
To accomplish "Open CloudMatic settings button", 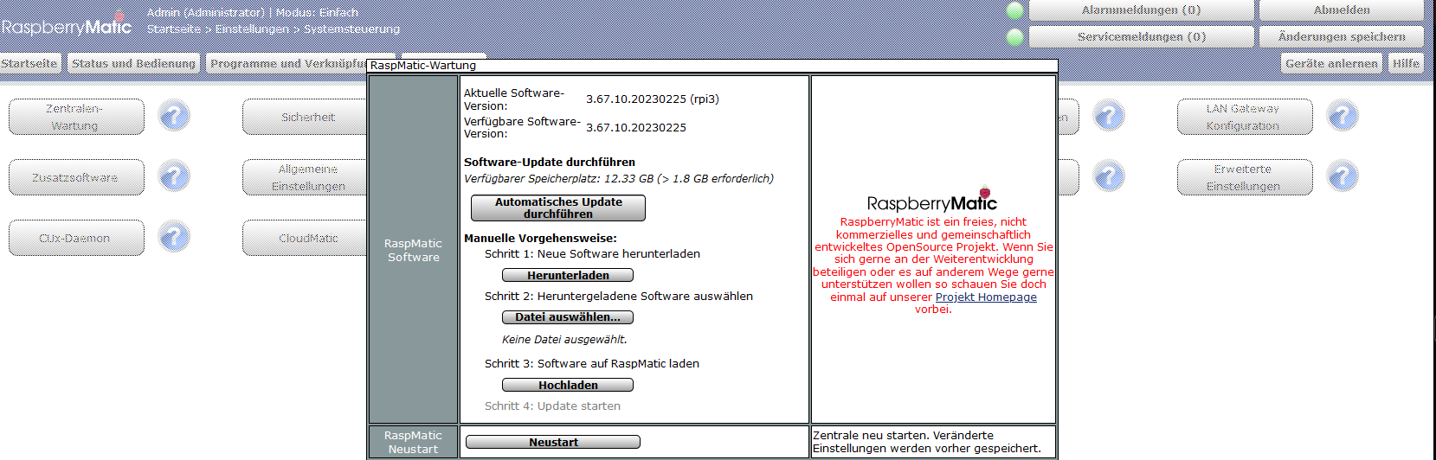I will (306, 238).
